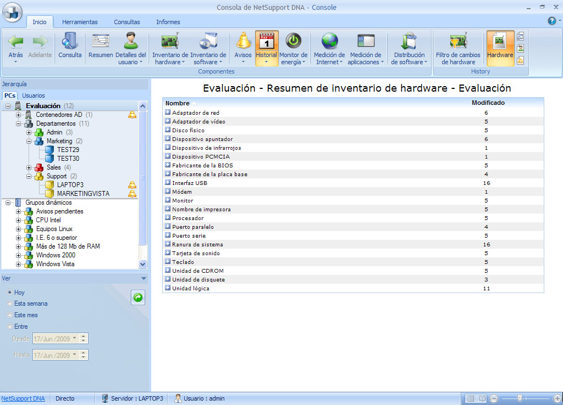Show alerts history using small bell document icon

click(x=520, y=60)
